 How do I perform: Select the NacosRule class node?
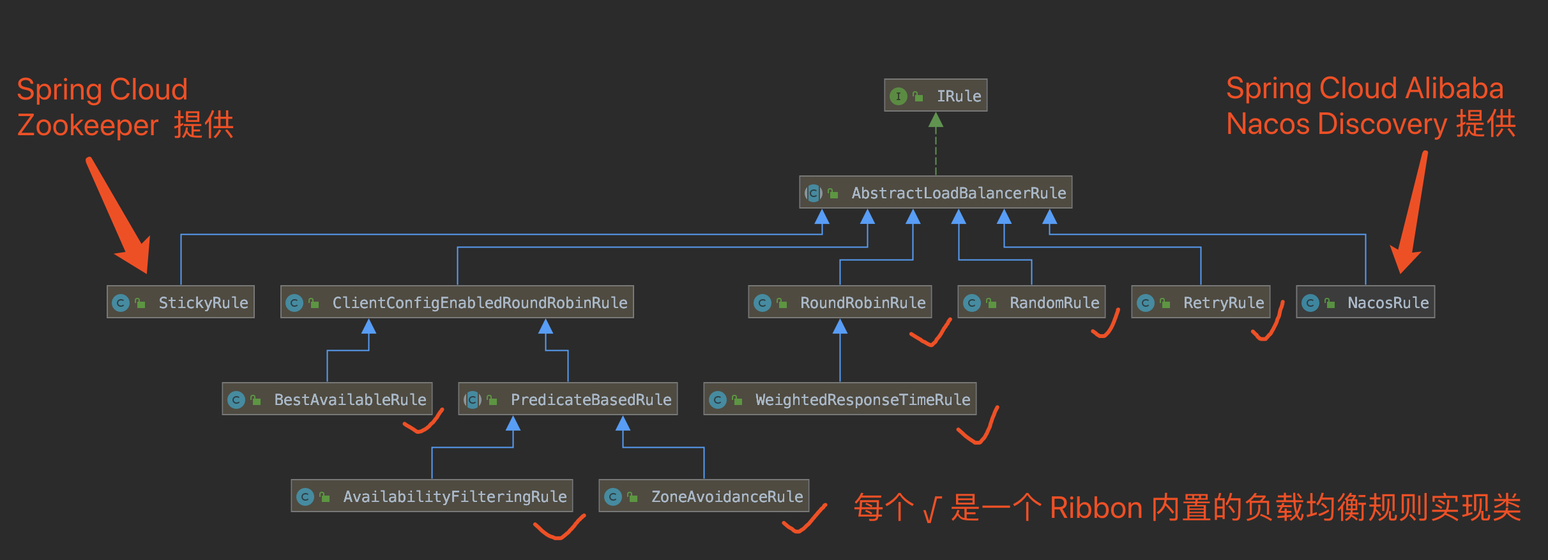[x=1365, y=302]
